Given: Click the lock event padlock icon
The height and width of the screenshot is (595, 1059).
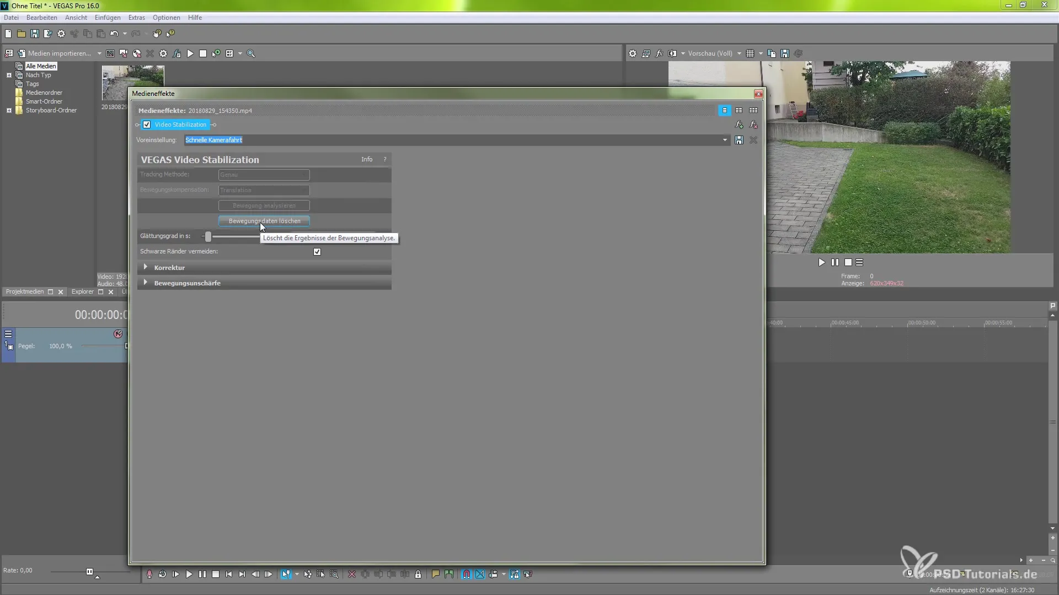Looking at the screenshot, I should pos(418,574).
